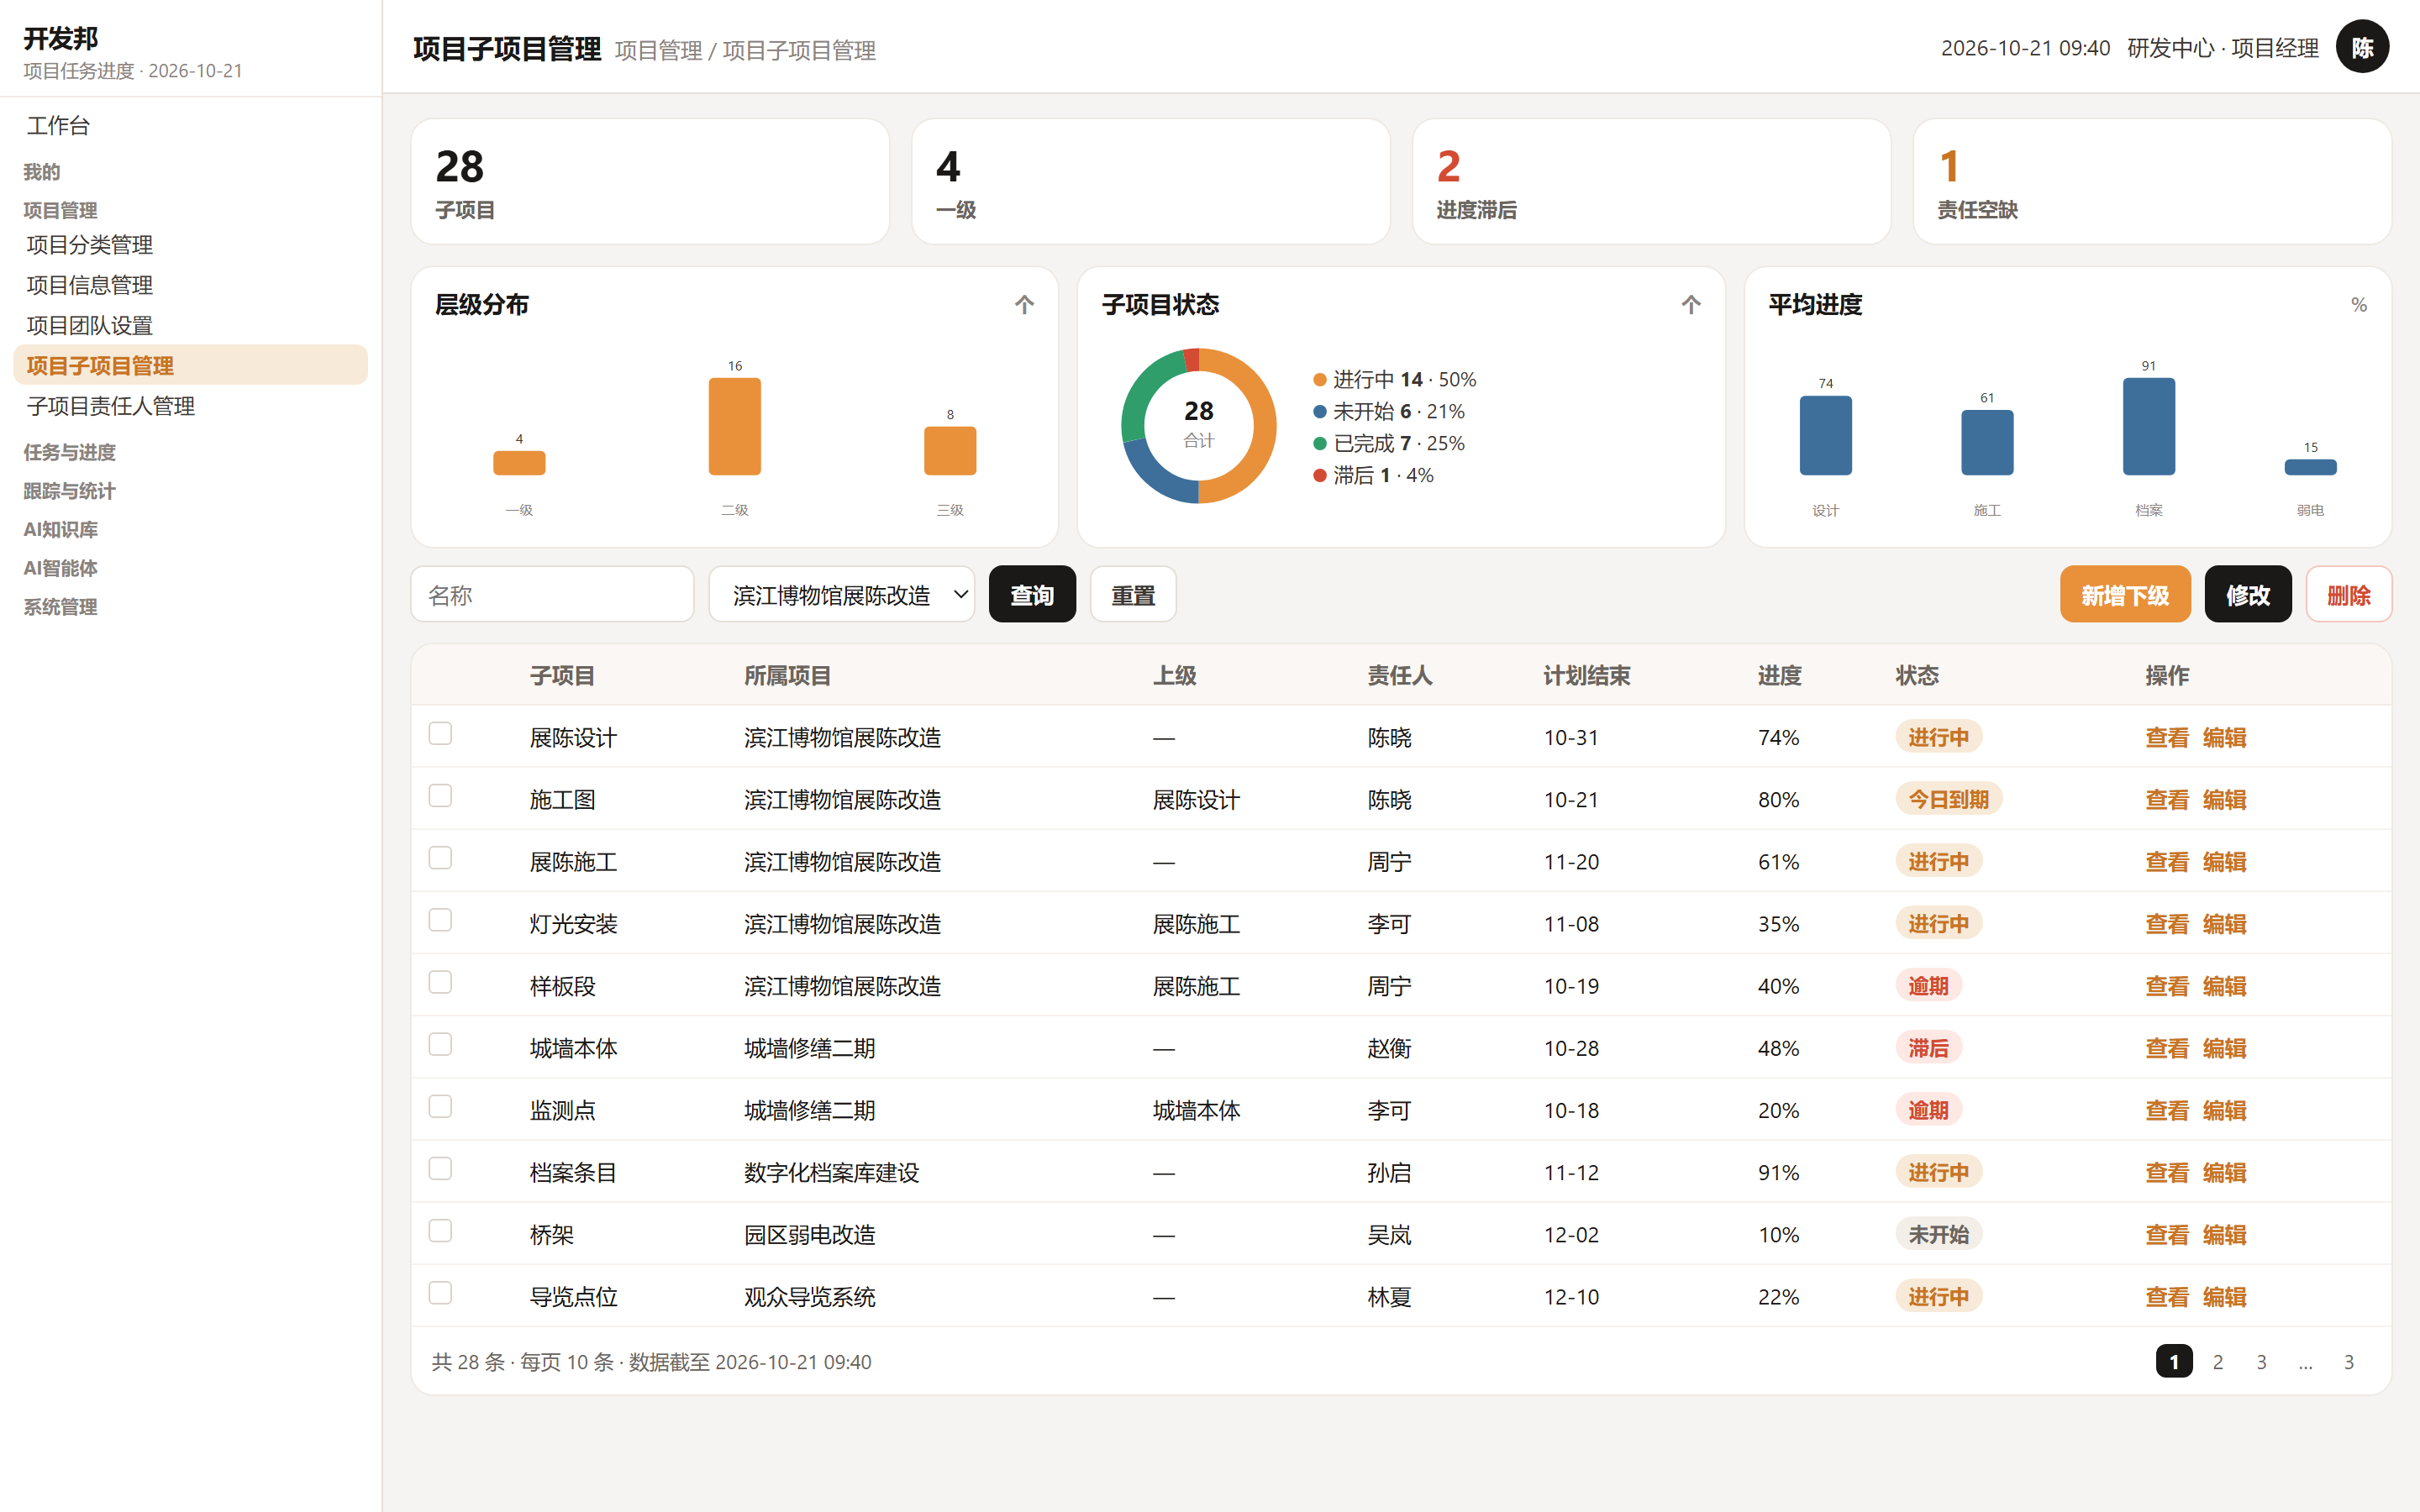Navigate to 子项目责任人管理
This screenshot has height=1512, width=2420.
(190, 406)
